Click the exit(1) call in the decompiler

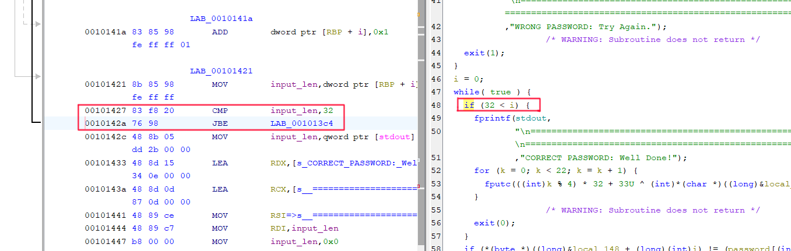point(484,52)
